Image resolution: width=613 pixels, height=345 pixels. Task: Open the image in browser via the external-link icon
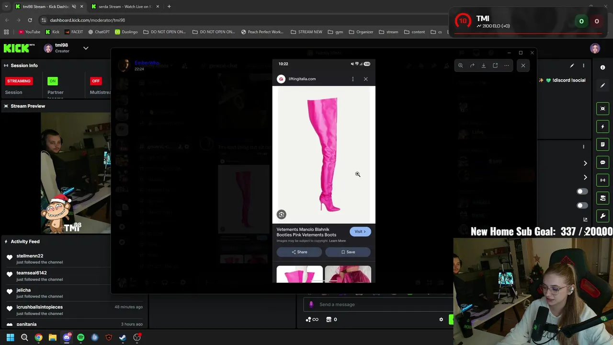[495, 66]
